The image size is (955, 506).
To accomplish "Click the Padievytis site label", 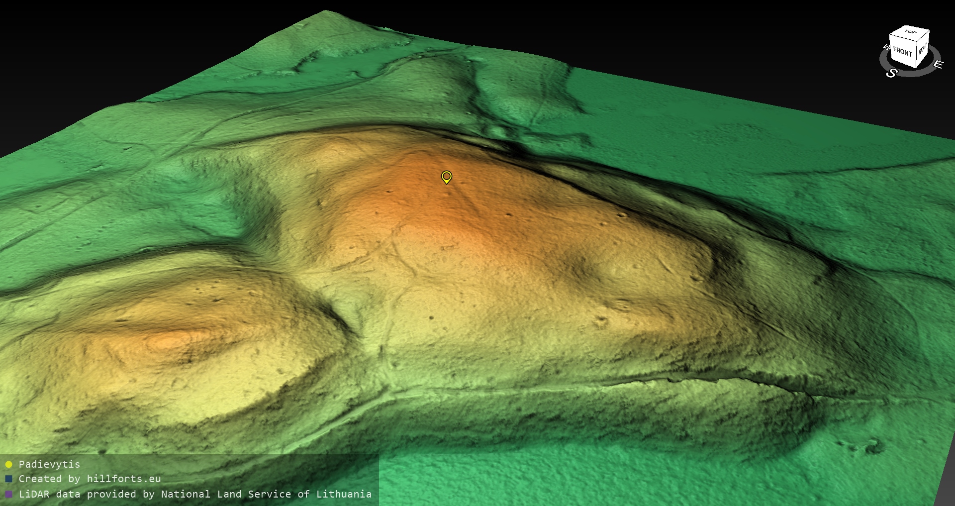I will 49,464.
